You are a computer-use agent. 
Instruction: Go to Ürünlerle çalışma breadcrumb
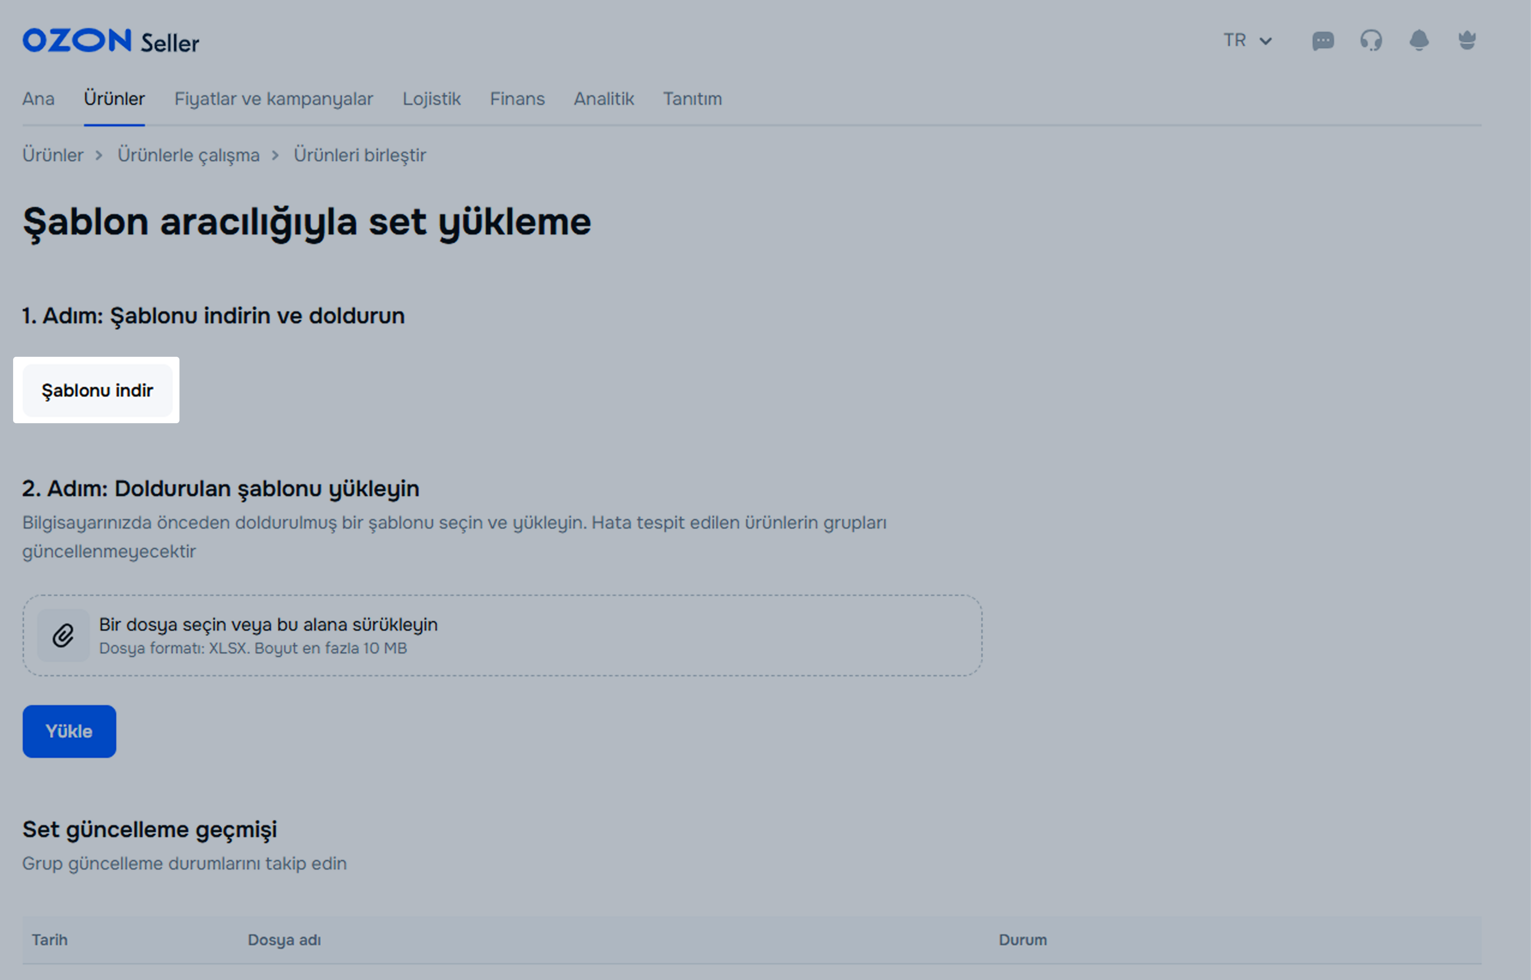coord(188,154)
